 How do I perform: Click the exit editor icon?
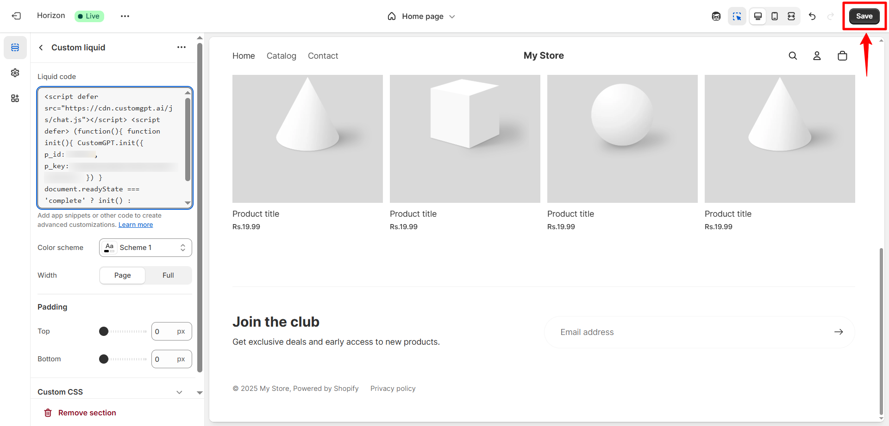tap(16, 16)
